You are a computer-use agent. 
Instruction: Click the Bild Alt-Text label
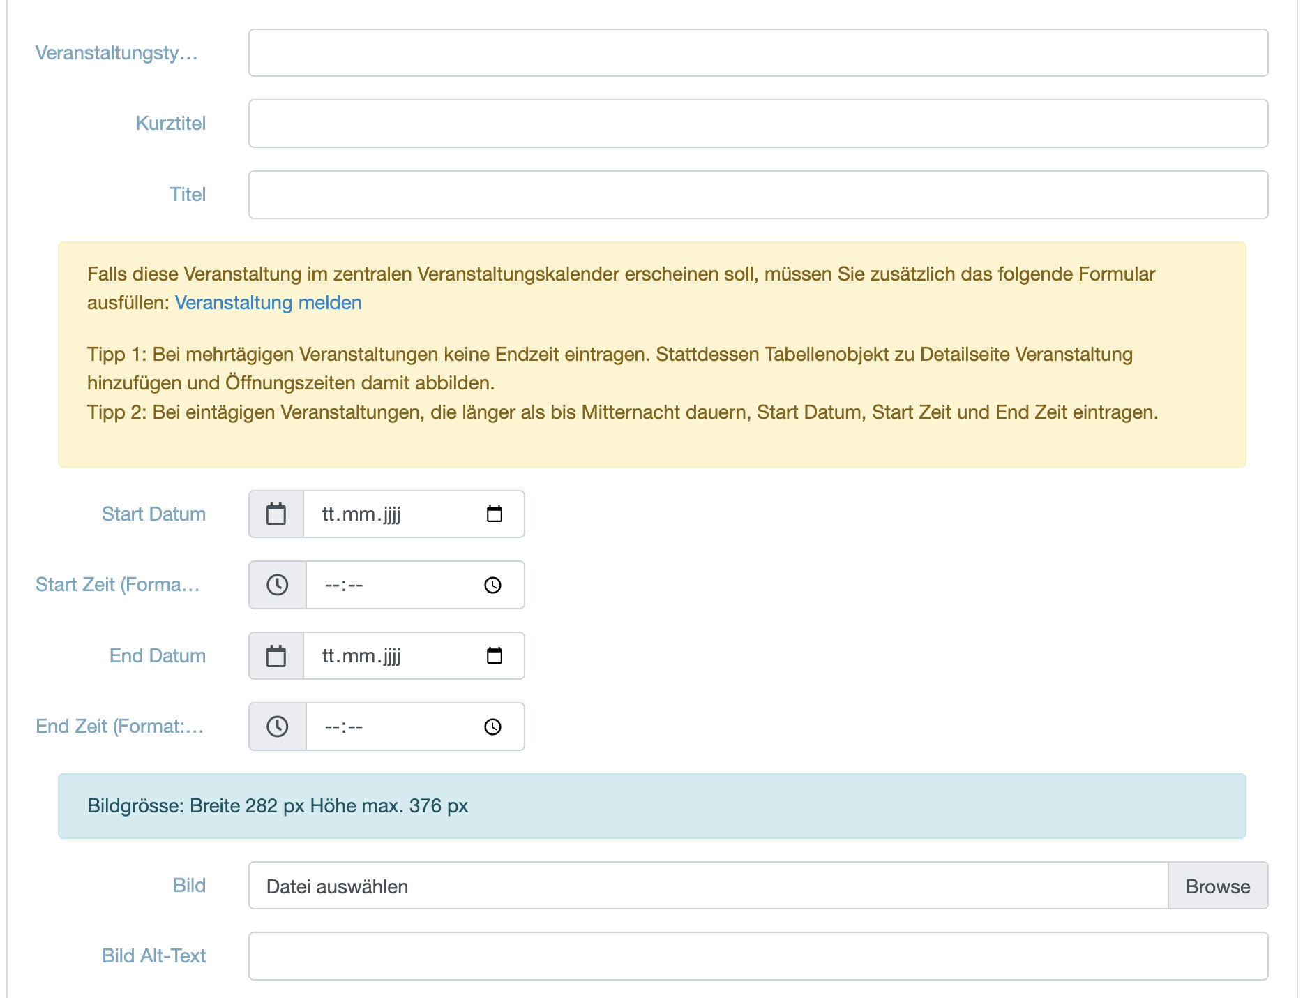click(153, 956)
